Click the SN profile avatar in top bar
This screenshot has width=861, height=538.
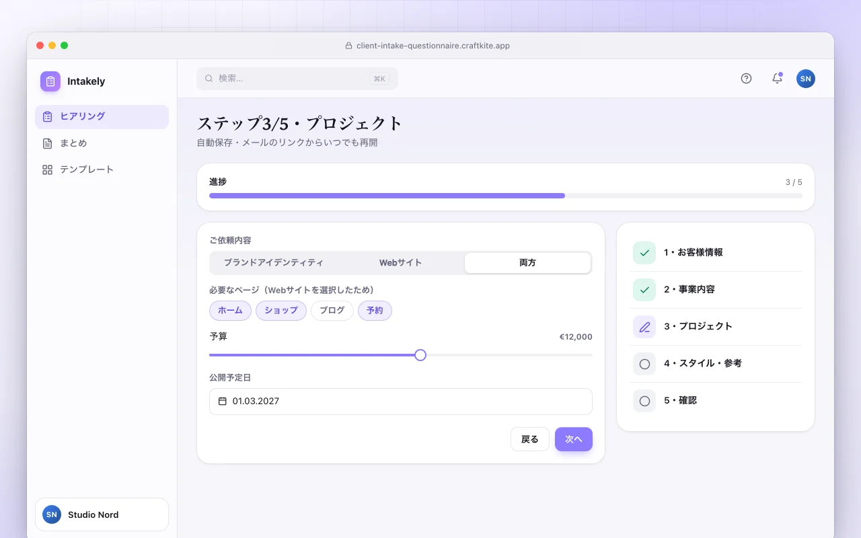pyautogui.click(x=806, y=79)
